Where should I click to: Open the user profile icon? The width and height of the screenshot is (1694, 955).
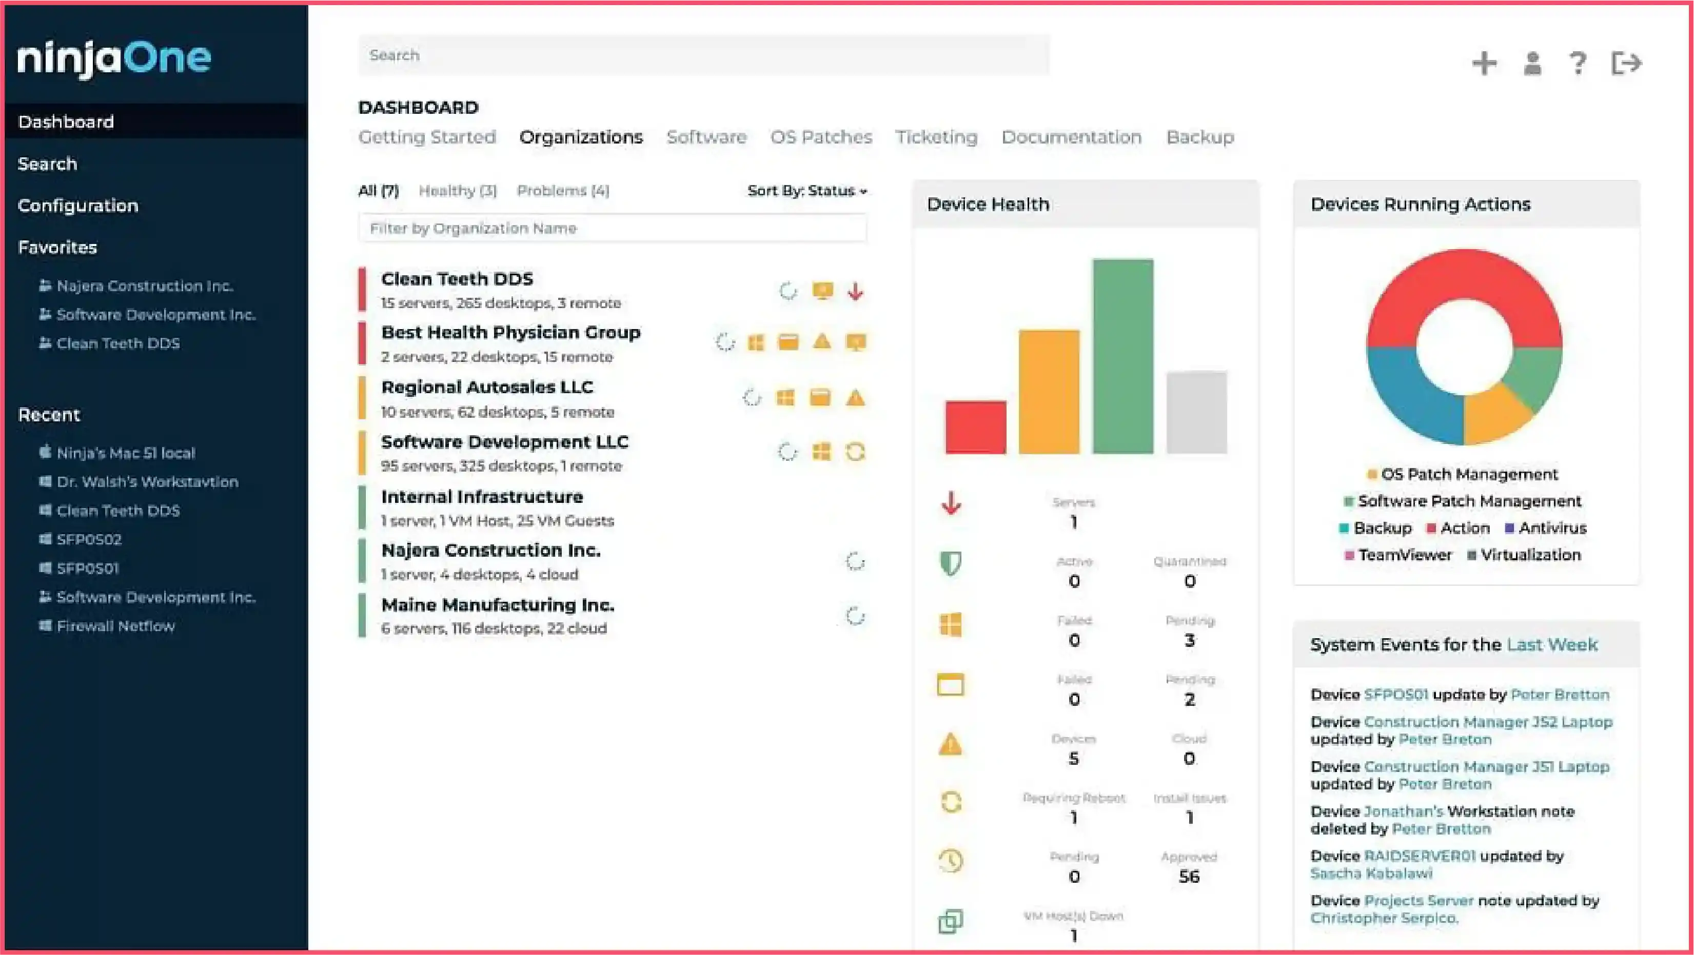coord(1532,64)
